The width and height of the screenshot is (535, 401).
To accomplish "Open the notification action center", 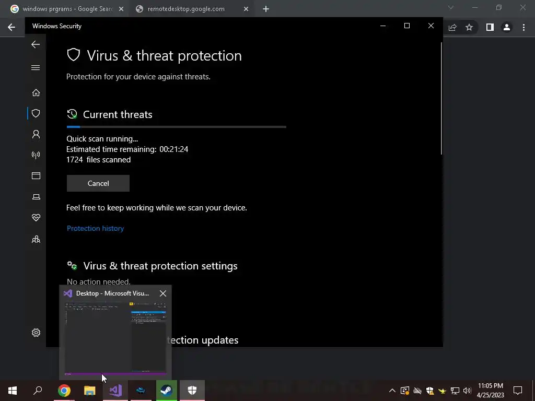I will (x=518, y=391).
